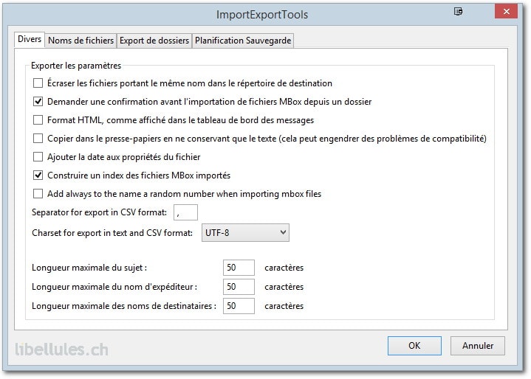Screen dimensions: 531x379
Task: Click the Longueur maximale du sujet field
Action: [239, 268]
